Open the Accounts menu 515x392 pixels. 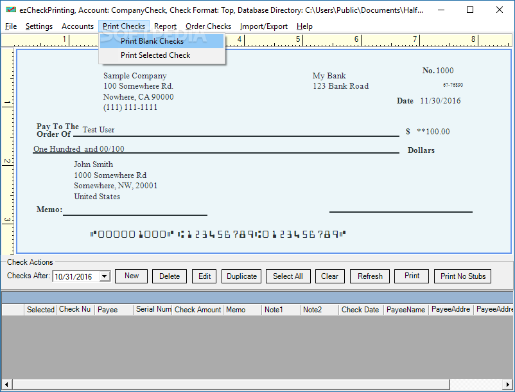78,26
